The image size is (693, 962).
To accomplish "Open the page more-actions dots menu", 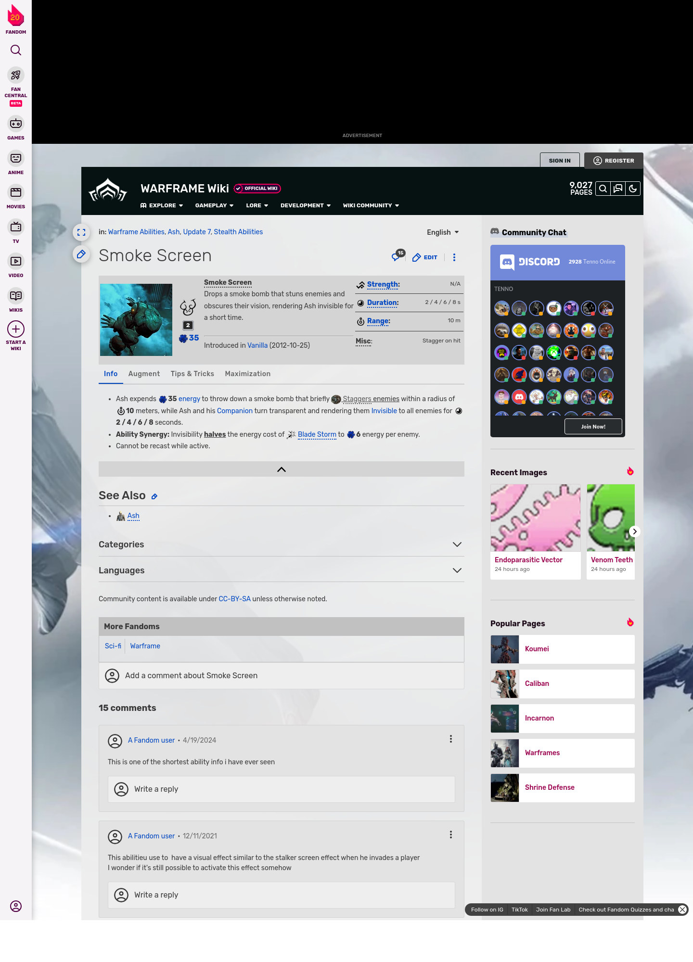I will coord(454,257).
